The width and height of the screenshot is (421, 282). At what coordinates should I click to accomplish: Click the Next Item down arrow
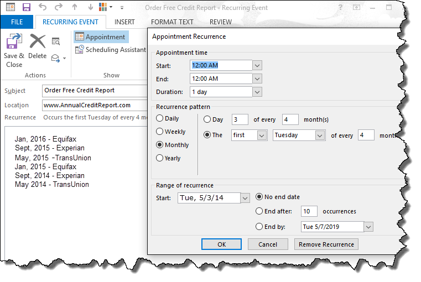point(89,8)
